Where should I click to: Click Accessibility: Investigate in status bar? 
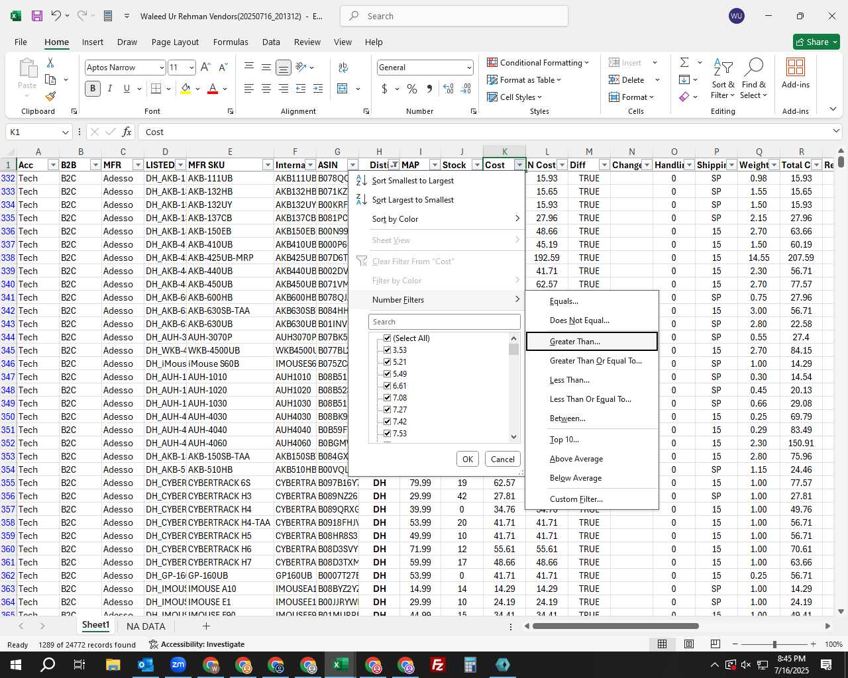tap(196, 644)
